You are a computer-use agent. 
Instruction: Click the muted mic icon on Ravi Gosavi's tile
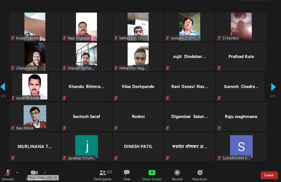coord(167,98)
